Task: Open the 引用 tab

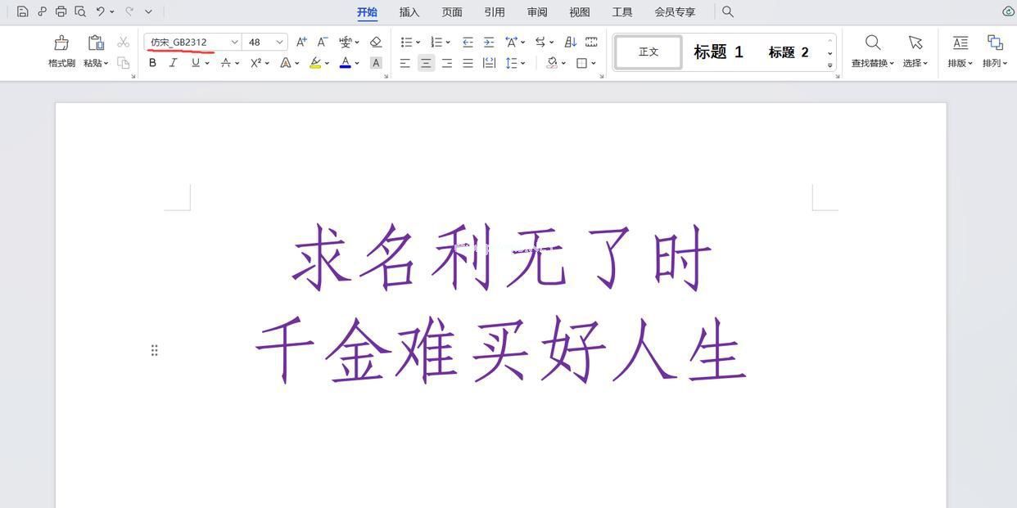Action: [495, 12]
